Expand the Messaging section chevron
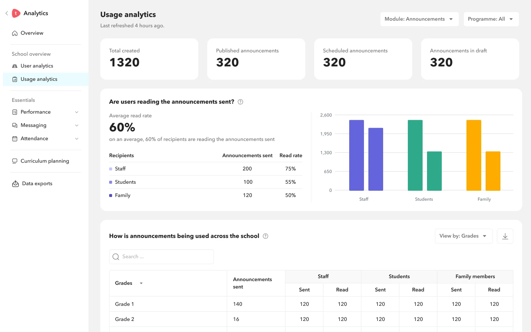 coord(77,125)
